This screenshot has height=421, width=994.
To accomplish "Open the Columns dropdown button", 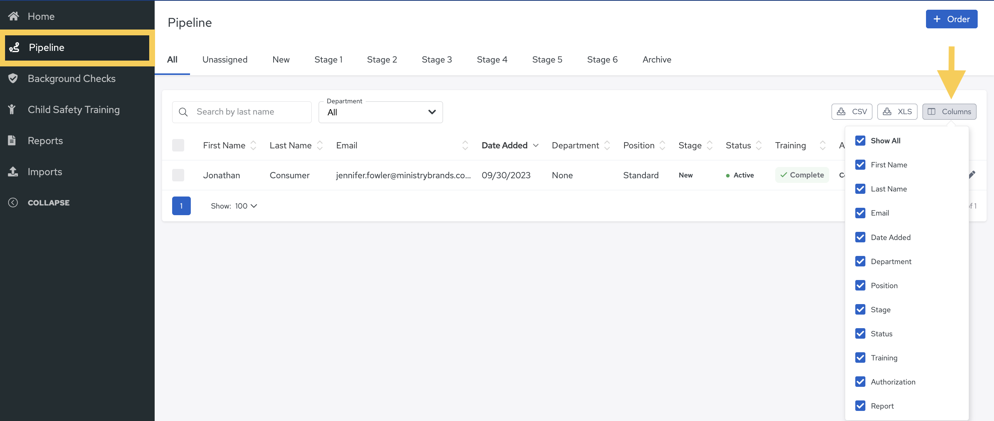I will click(949, 111).
